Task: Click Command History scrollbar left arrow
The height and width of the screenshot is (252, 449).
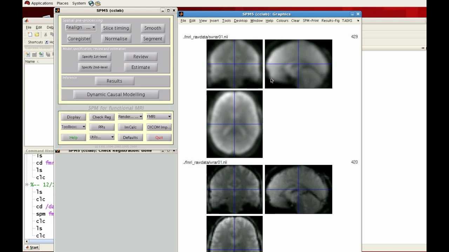Action: point(27,241)
